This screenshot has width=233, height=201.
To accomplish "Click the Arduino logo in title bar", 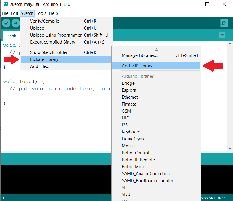I will [x=6, y=4].
